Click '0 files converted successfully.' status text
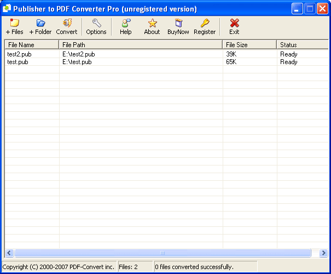This screenshot has width=331, height=274. (x=194, y=267)
